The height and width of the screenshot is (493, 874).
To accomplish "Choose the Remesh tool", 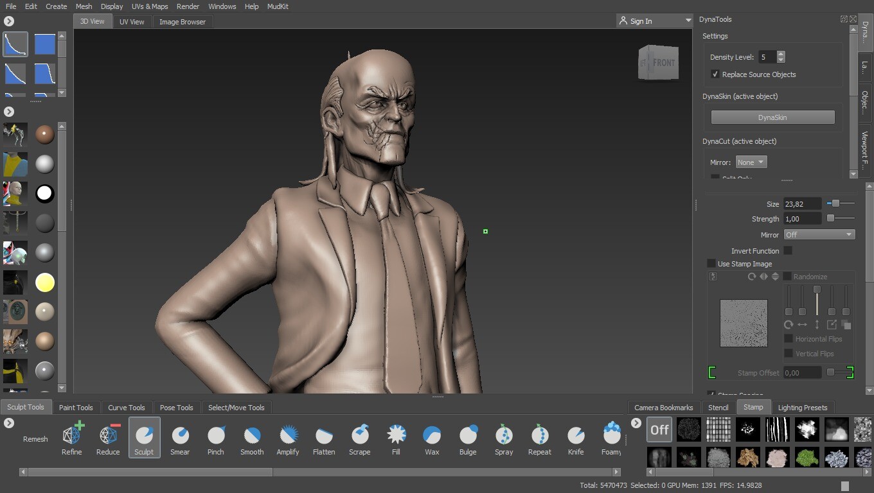I will 35,438.
